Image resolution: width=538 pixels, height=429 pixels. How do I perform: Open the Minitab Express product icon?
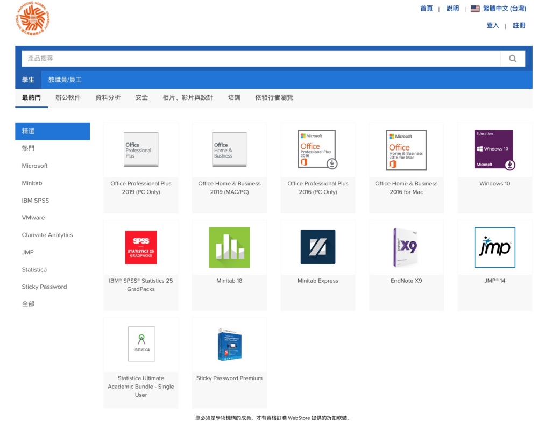(x=317, y=247)
